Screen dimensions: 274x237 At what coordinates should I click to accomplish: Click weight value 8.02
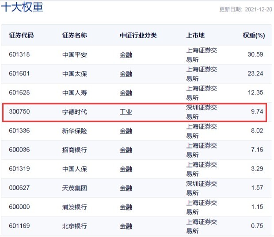pos(257,131)
